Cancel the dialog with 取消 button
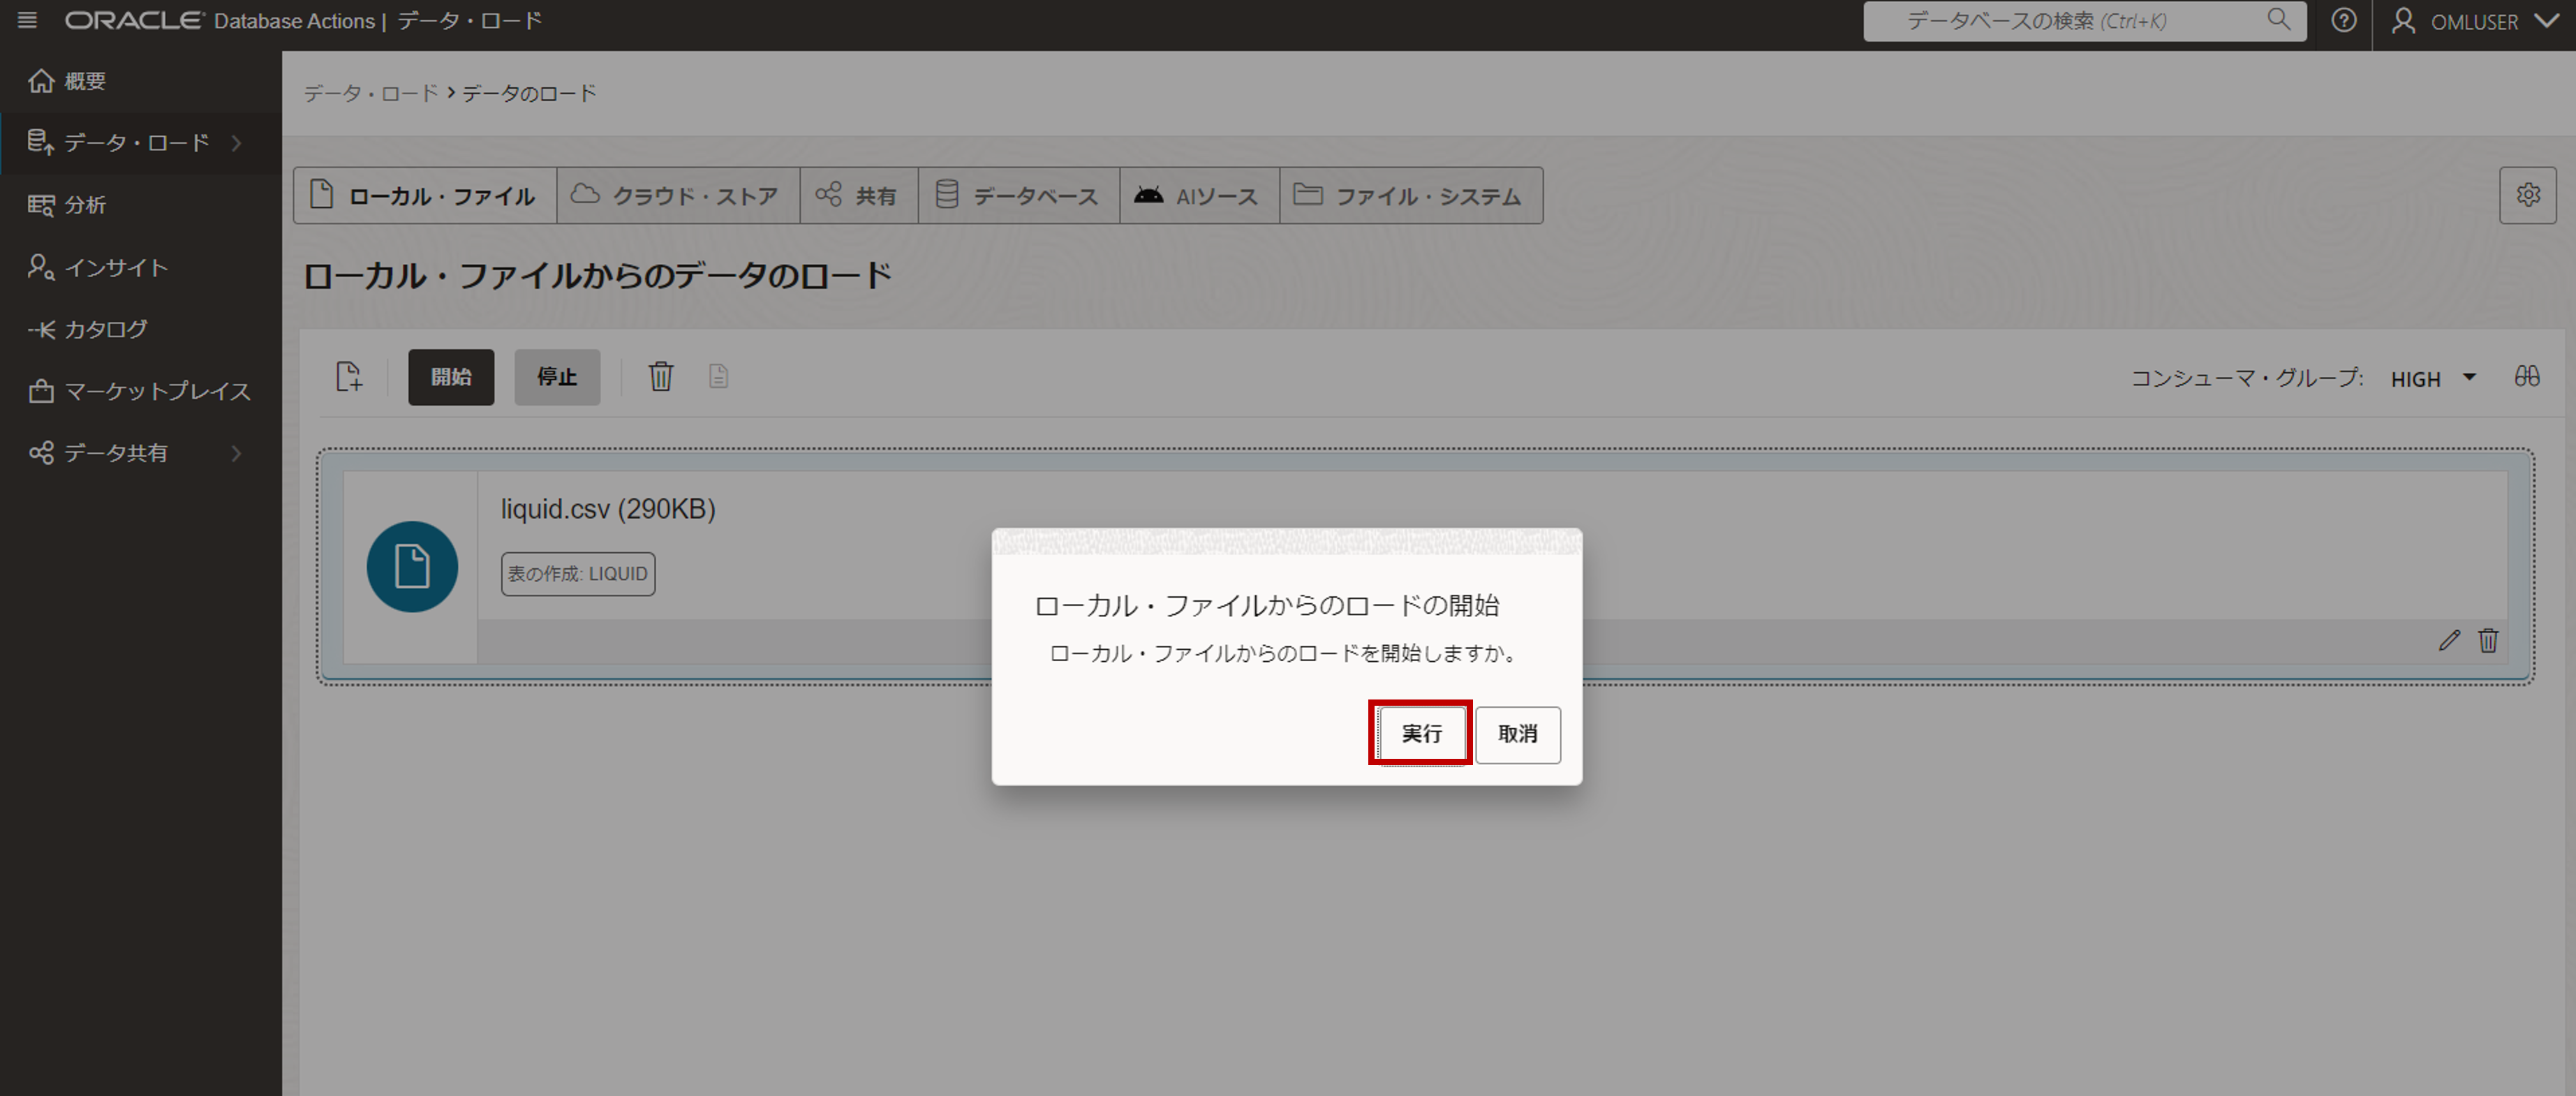Viewport: 2576px width, 1096px height. point(1517,734)
